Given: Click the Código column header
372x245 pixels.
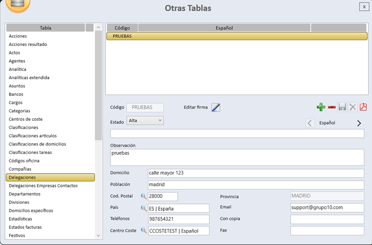Looking at the screenshot, I should 122,28.
